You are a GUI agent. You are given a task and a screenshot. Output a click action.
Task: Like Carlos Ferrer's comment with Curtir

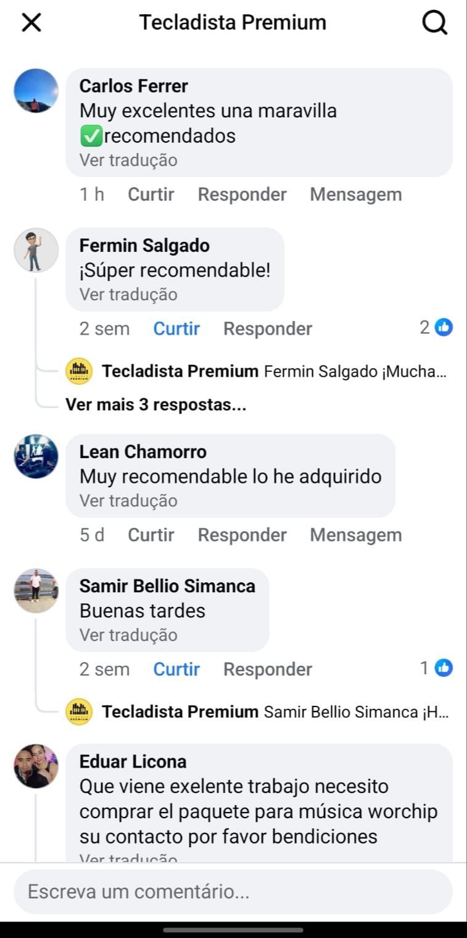coord(151,195)
